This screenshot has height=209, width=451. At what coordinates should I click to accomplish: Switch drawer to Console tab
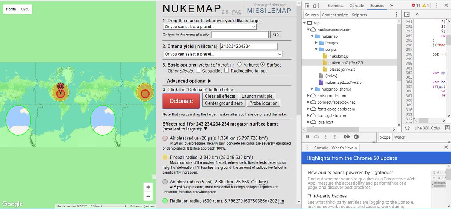click(x=321, y=148)
